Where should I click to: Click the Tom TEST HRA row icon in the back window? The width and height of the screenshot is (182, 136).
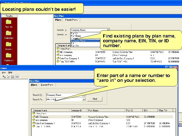[58, 61]
